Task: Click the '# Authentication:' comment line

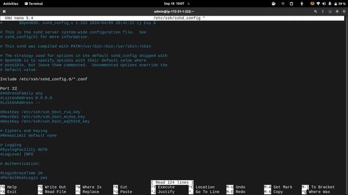Action: (x=20, y=164)
